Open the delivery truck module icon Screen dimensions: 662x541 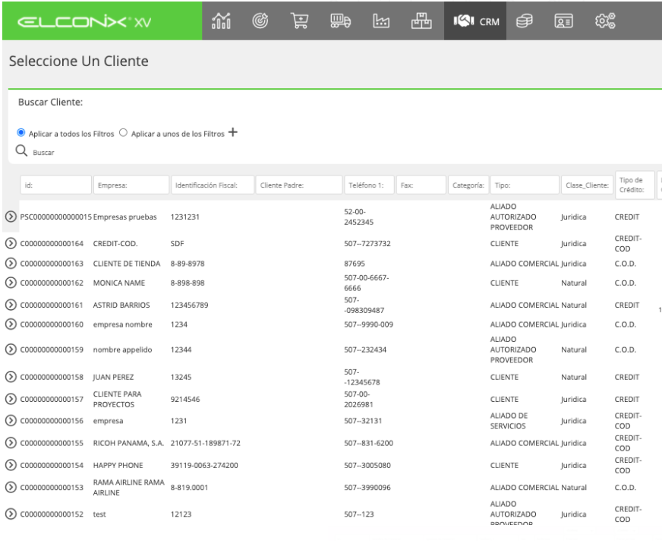point(340,21)
